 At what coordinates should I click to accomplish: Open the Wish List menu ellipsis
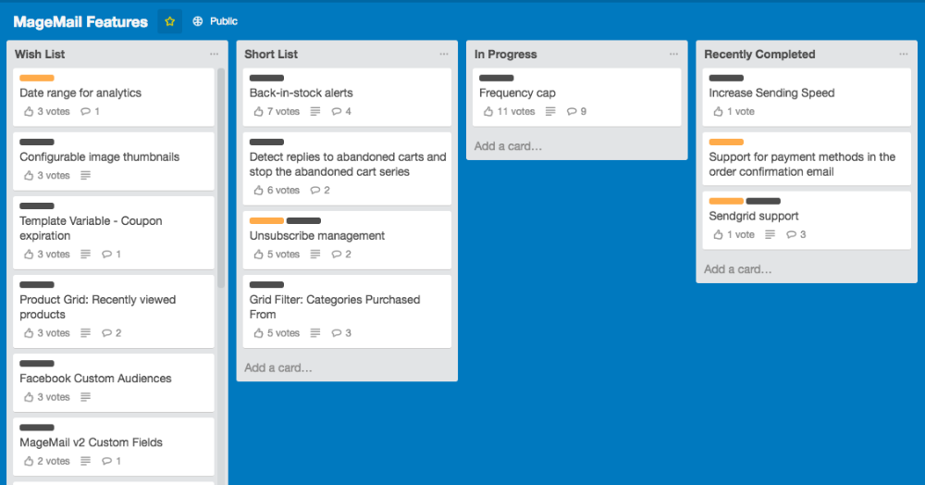click(x=214, y=55)
